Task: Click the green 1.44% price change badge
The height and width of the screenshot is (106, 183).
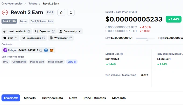Action: [x=174, y=19]
